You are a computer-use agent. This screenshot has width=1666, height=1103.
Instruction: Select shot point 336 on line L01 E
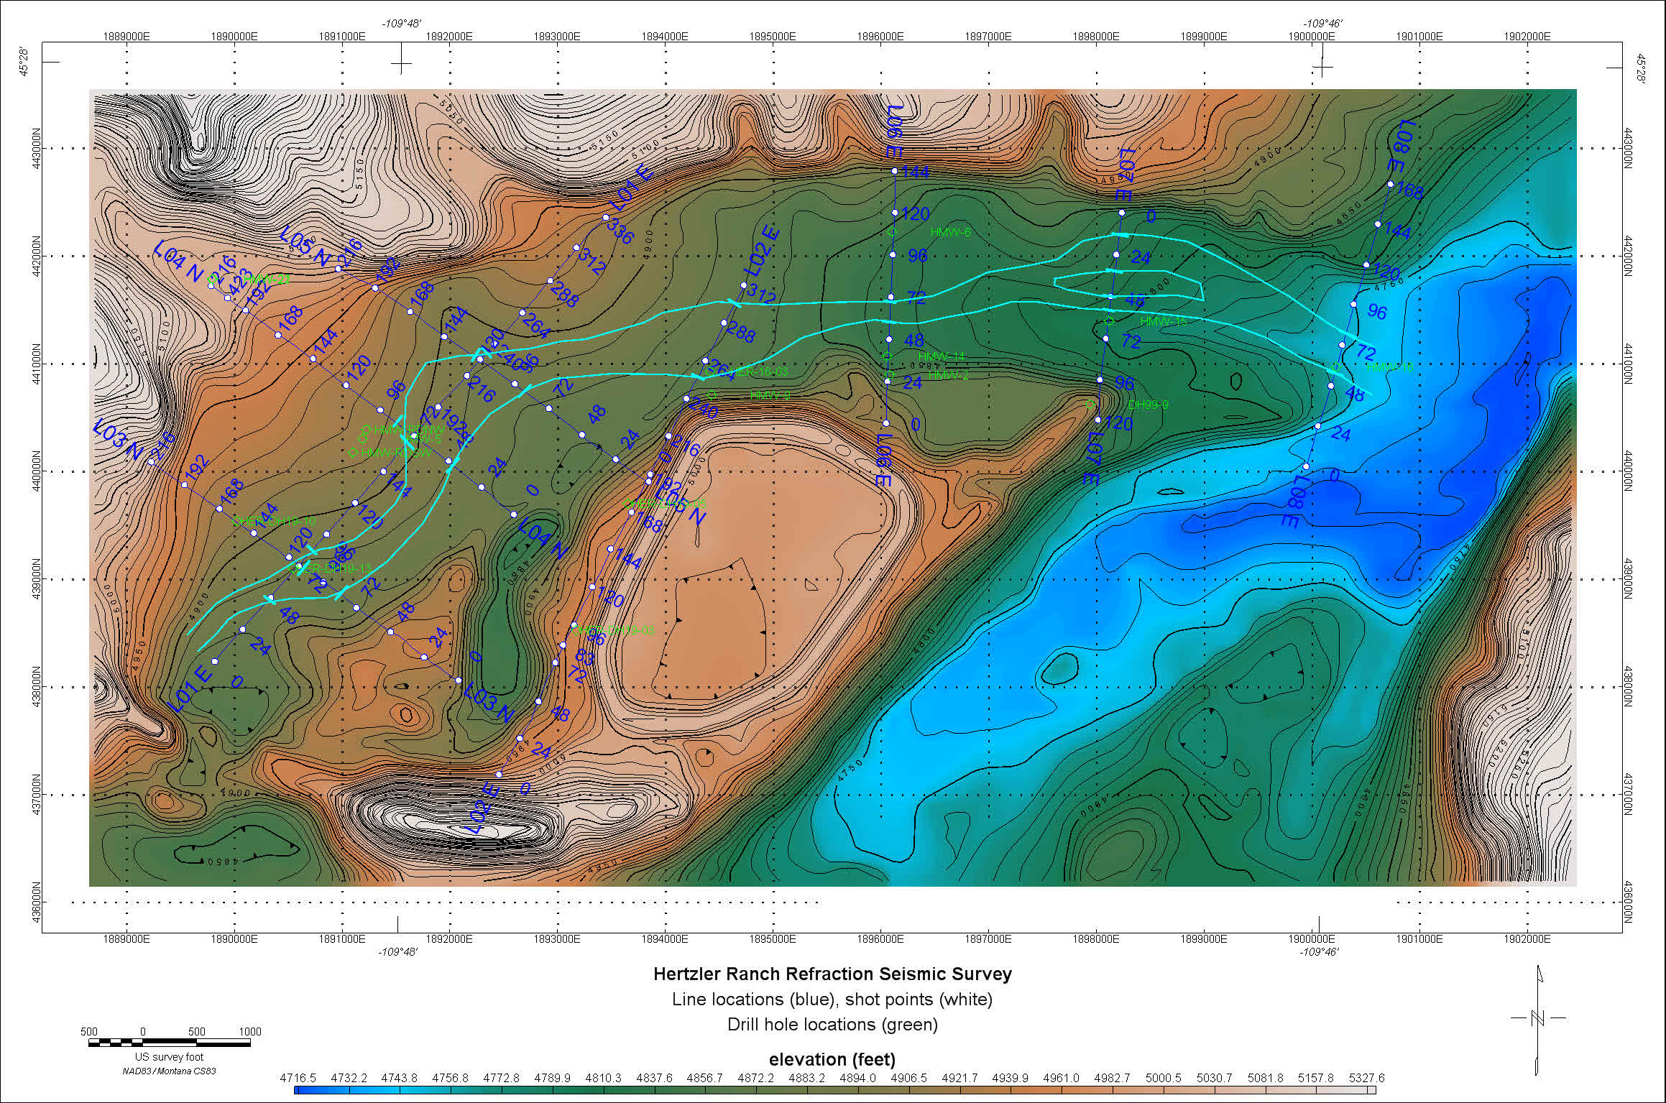point(605,217)
